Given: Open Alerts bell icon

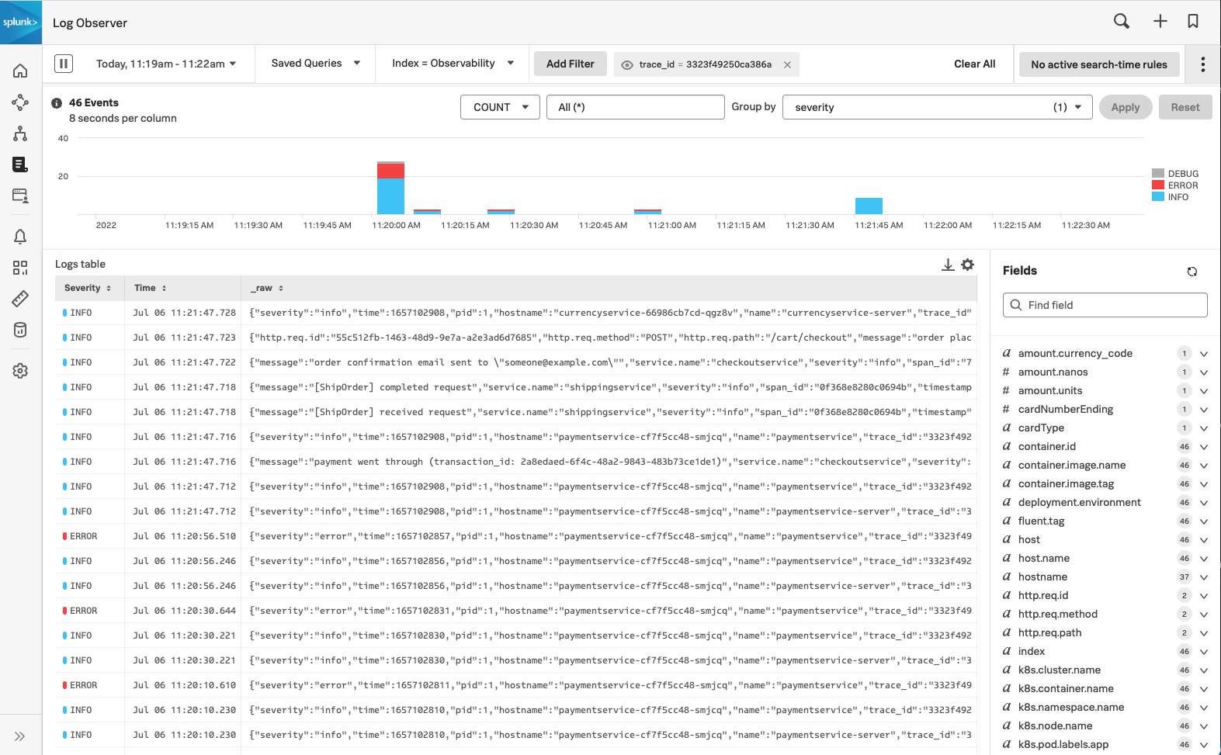Looking at the screenshot, I should [x=20, y=237].
